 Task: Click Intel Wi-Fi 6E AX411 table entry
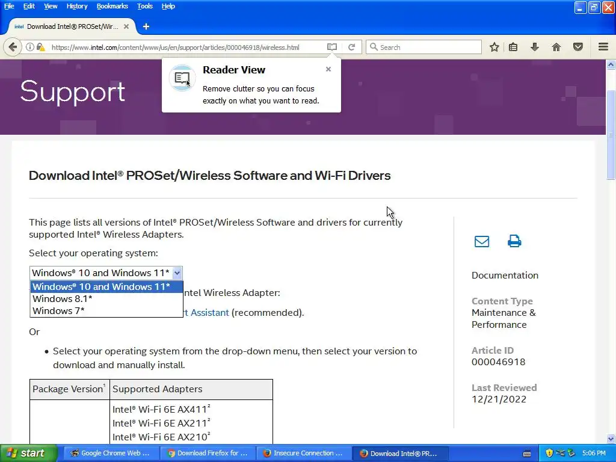tap(161, 409)
